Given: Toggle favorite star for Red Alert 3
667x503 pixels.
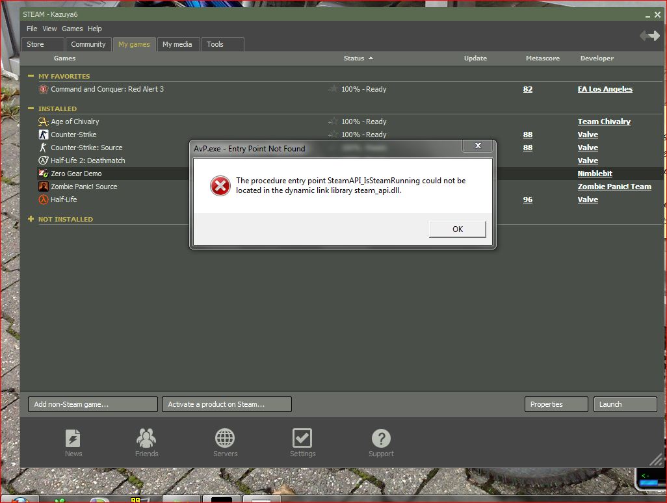Looking at the screenshot, I should (x=333, y=89).
